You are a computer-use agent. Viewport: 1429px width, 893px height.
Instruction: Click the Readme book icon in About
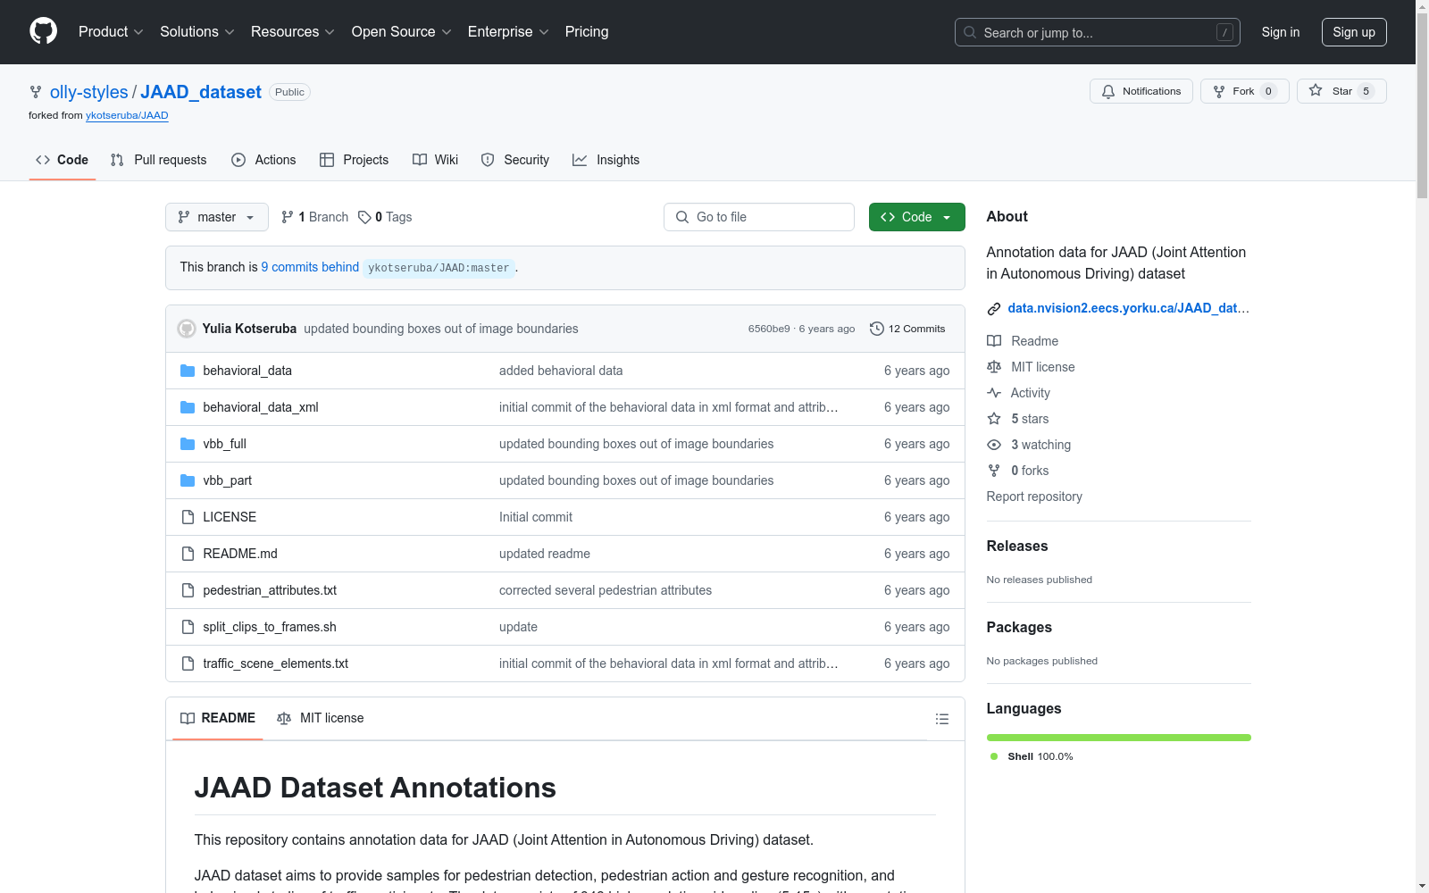[994, 341]
